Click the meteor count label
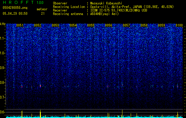Screen dimensions: 186x118 [42, 9]
